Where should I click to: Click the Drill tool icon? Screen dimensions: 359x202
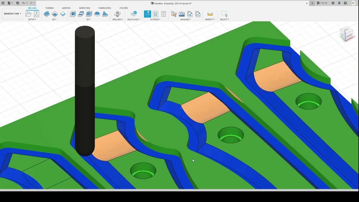[x=118, y=14]
